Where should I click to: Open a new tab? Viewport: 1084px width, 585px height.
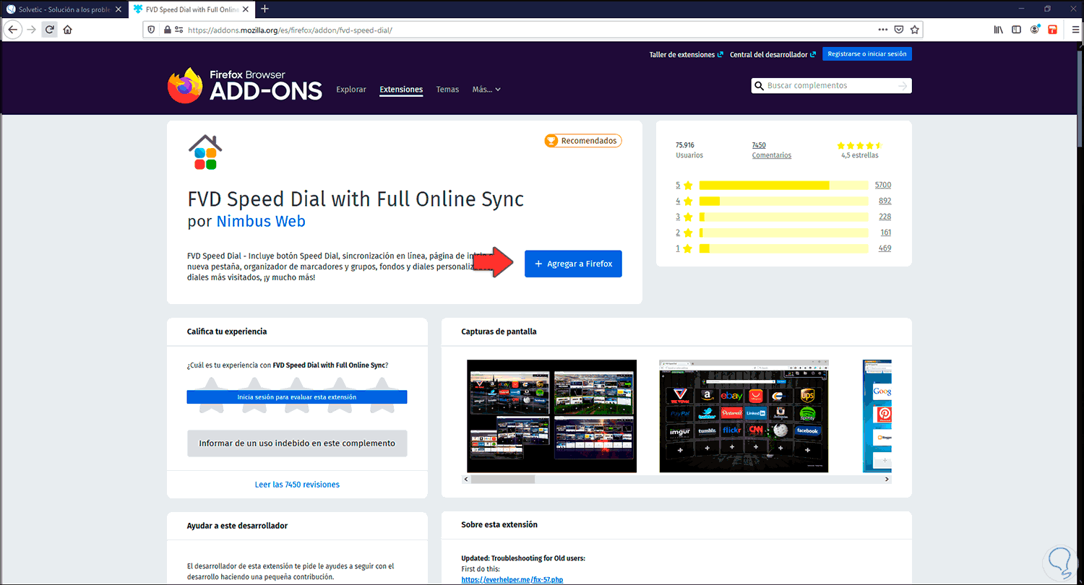coord(264,9)
